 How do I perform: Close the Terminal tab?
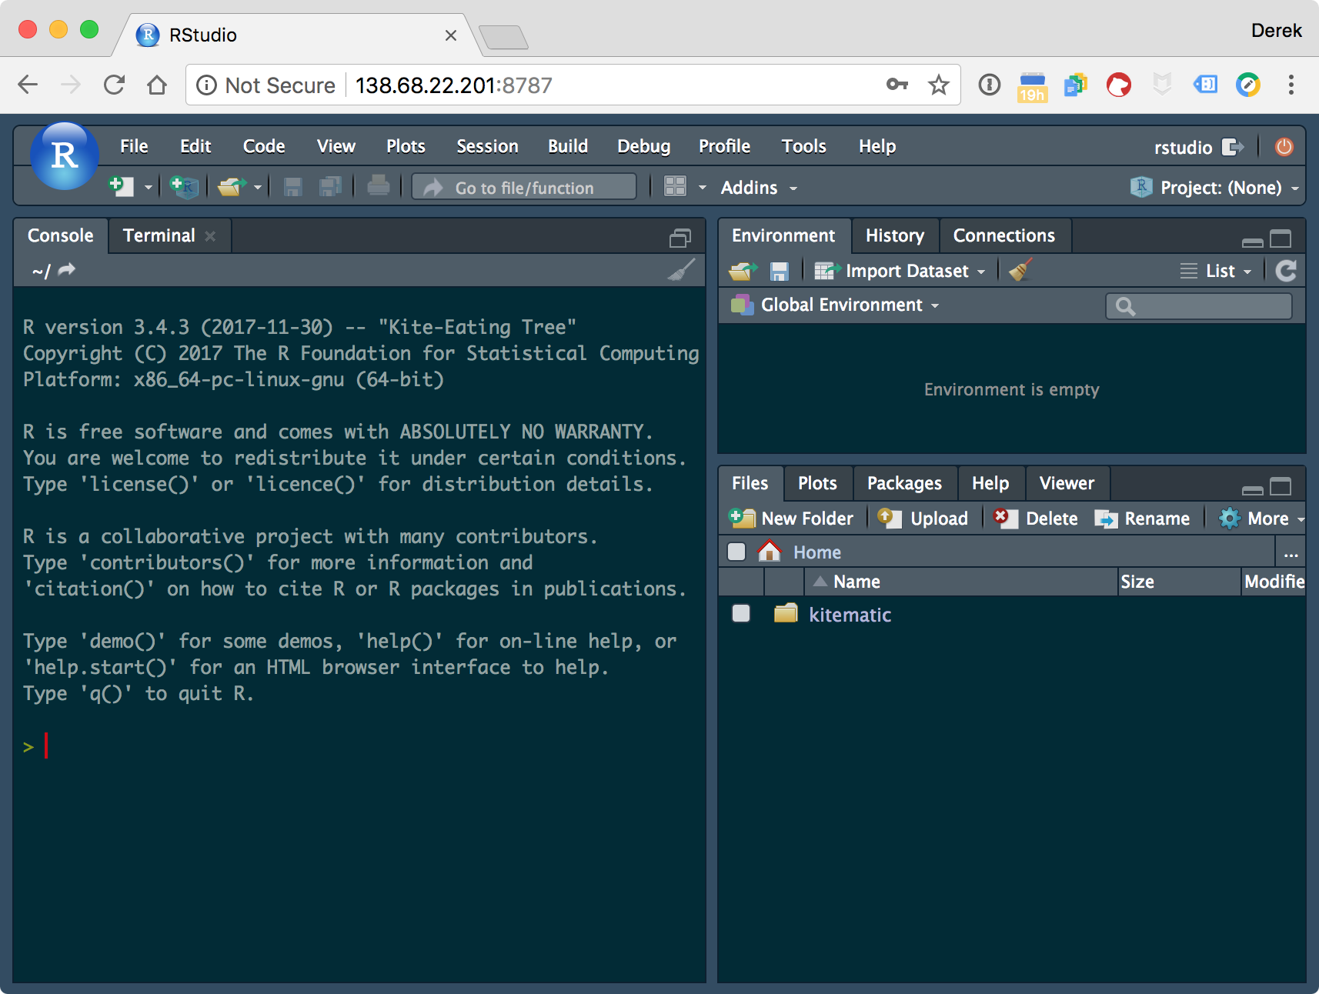pyautogui.click(x=210, y=236)
